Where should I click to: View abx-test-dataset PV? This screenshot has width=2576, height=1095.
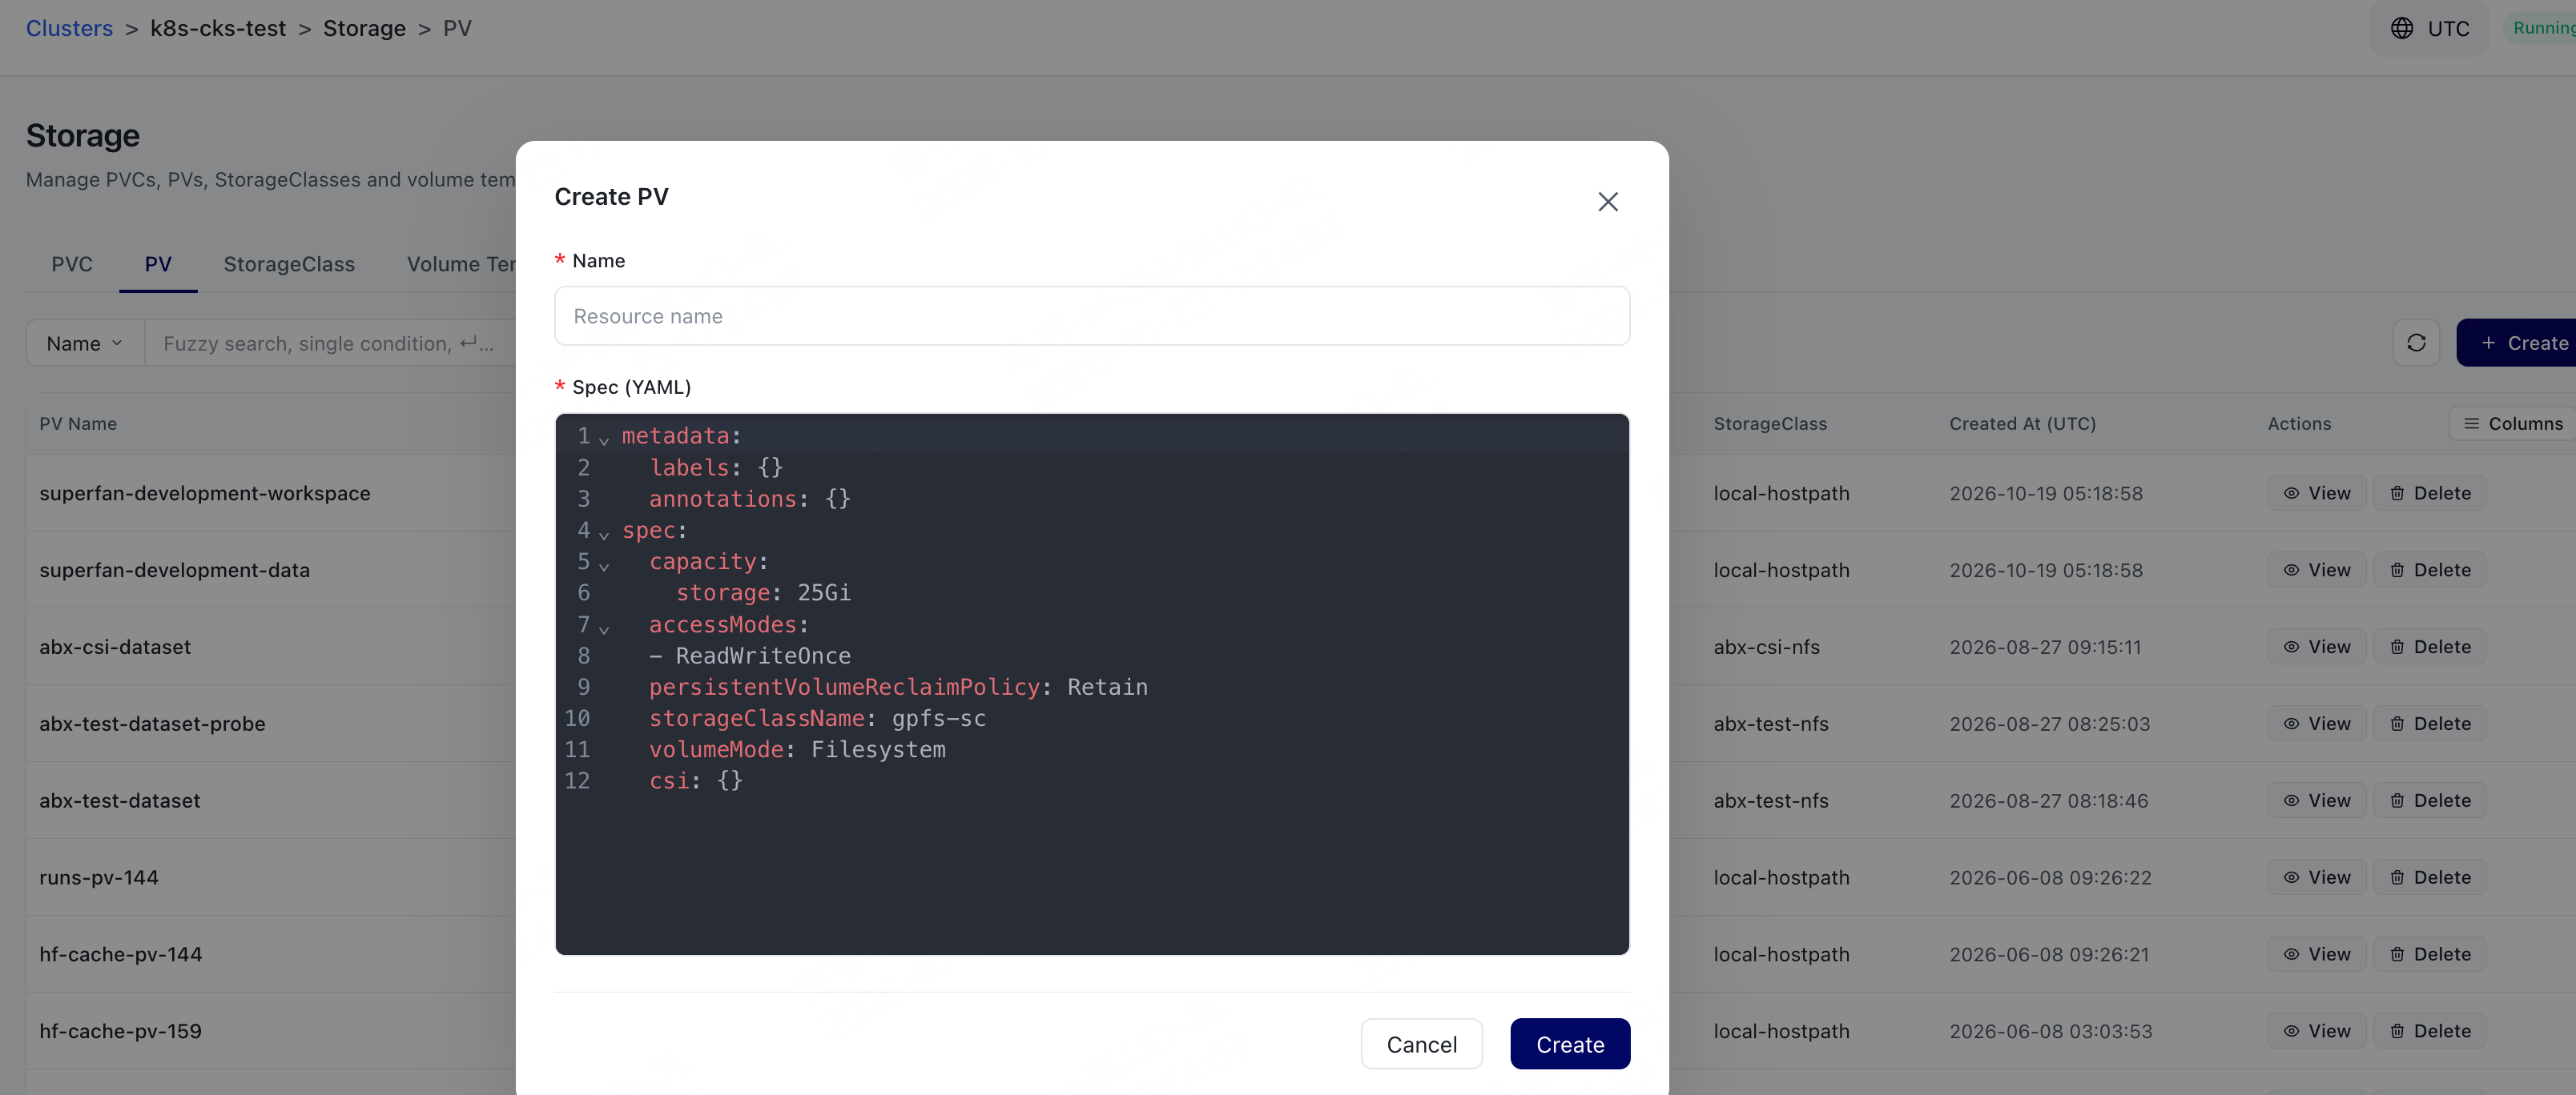[x=2316, y=800]
